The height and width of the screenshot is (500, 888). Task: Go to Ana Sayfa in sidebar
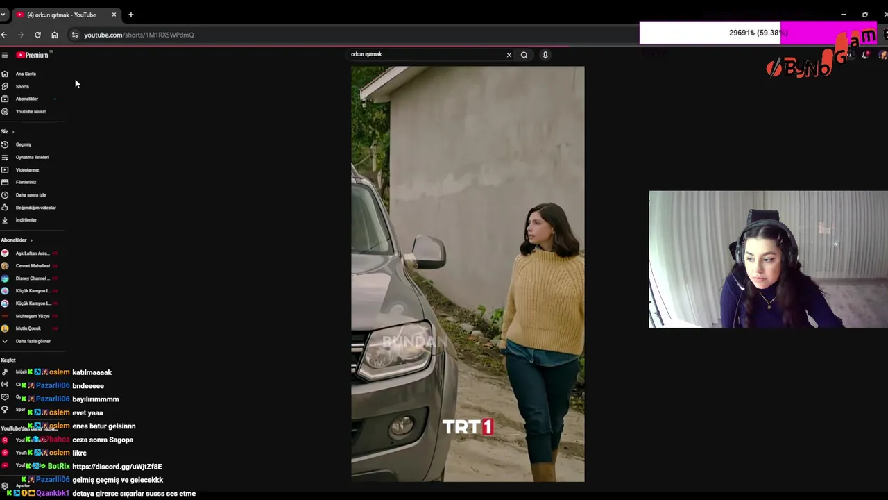click(26, 74)
